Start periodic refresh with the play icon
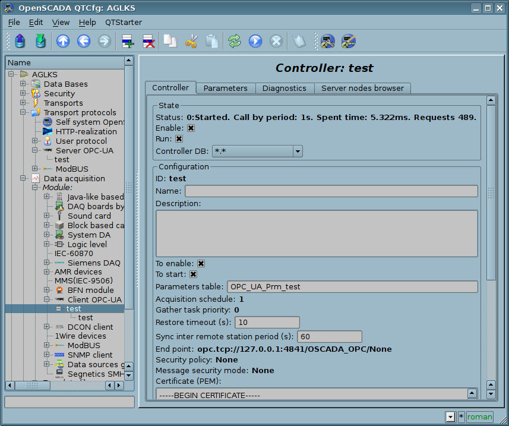509x426 pixels. tap(255, 41)
